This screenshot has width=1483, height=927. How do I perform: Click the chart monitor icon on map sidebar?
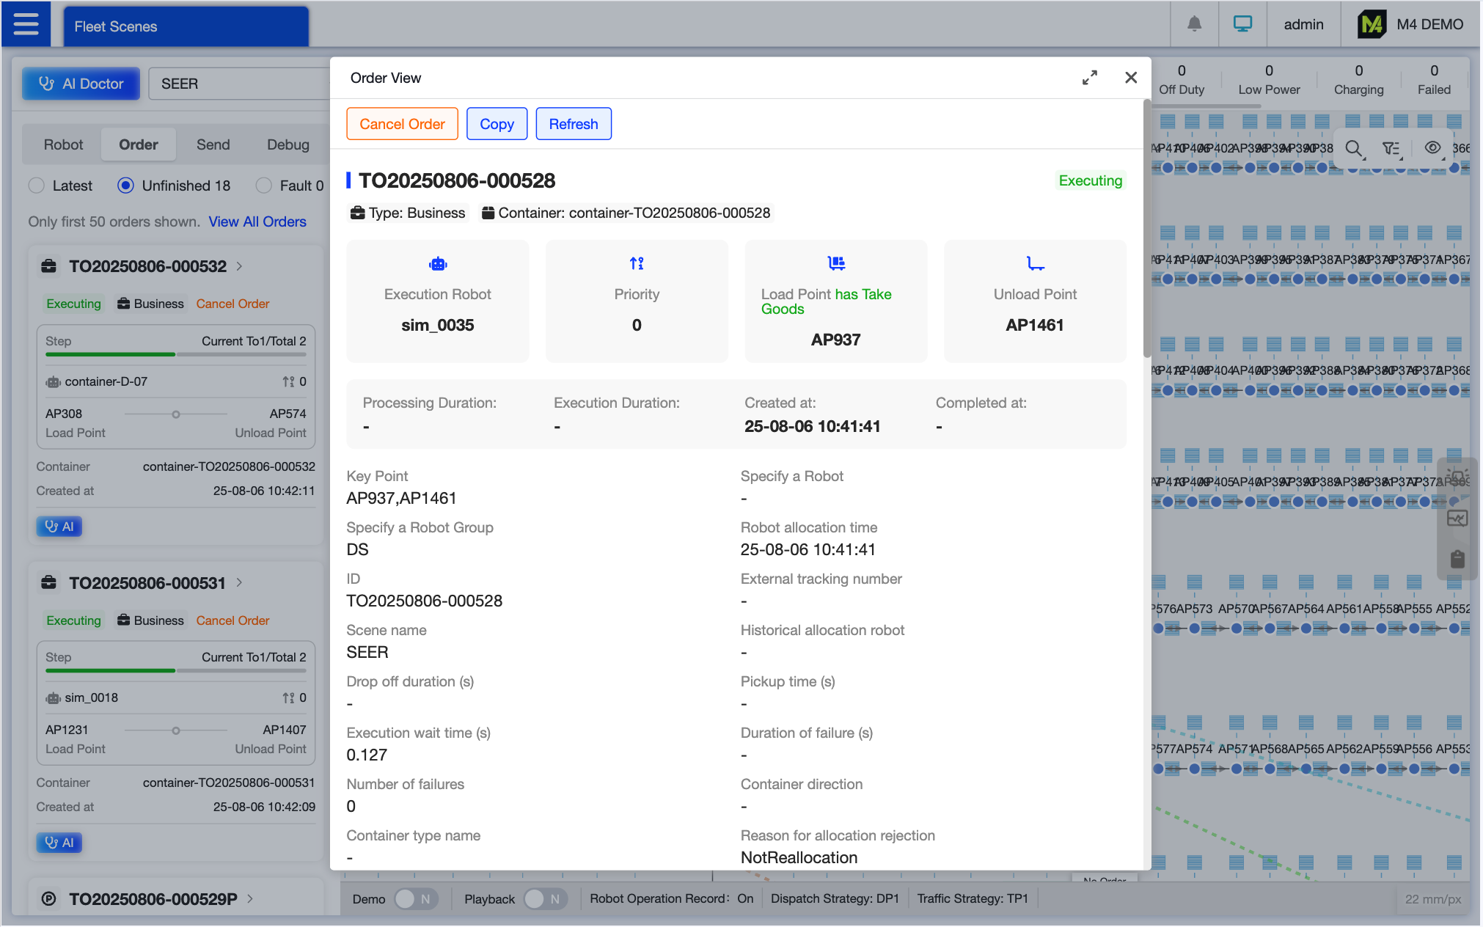[1457, 519]
